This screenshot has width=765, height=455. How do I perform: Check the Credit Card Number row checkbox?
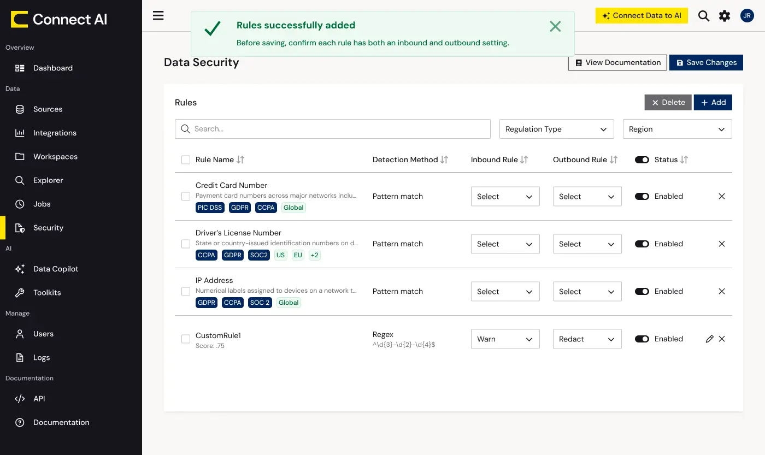186,196
